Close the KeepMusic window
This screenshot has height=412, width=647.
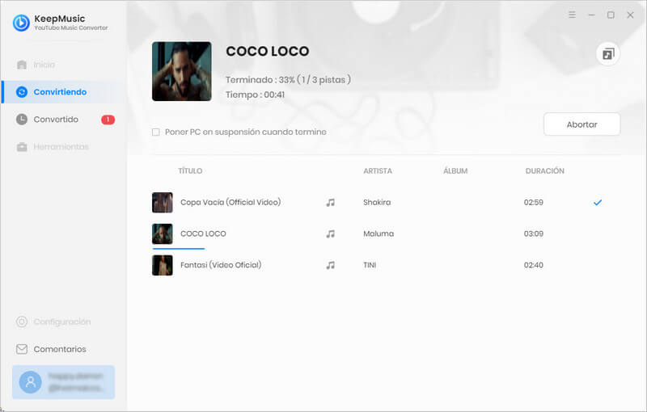630,15
